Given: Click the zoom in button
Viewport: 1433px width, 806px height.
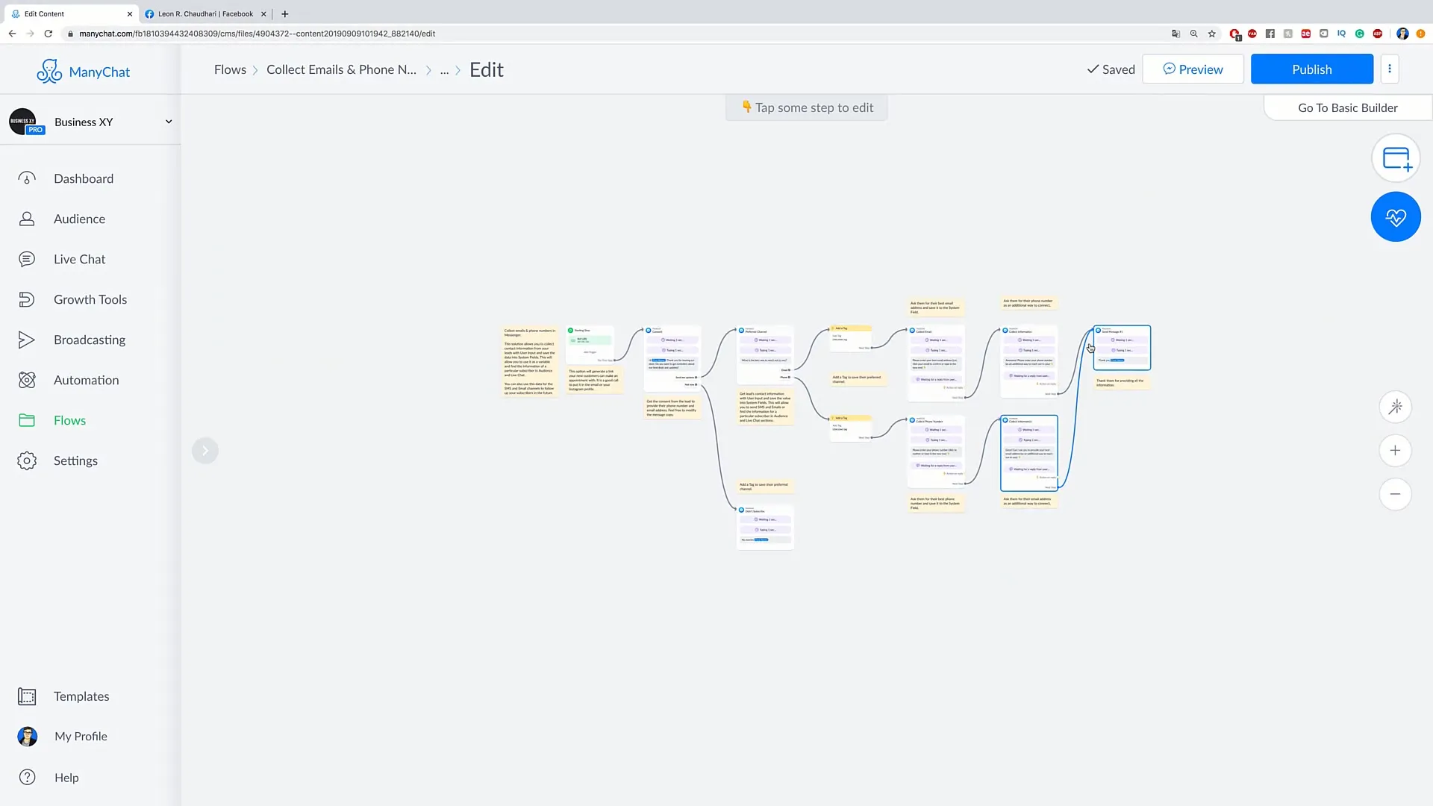Looking at the screenshot, I should [x=1396, y=451].
